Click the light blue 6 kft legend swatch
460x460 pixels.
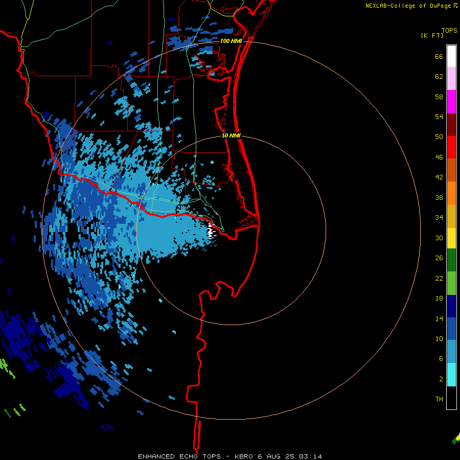tap(451, 352)
